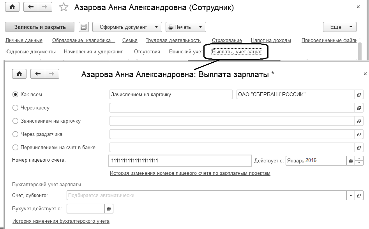The height and width of the screenshot is (229, 369).
Task: Click Действует с Январь 2016 field
Action: [316, 160]
